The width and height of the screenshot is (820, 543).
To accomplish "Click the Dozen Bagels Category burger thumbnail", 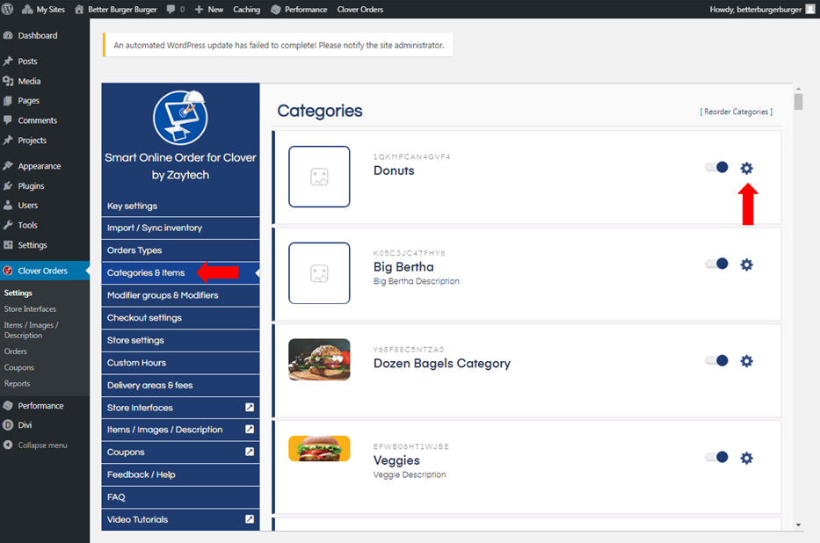I will [319, 359].
